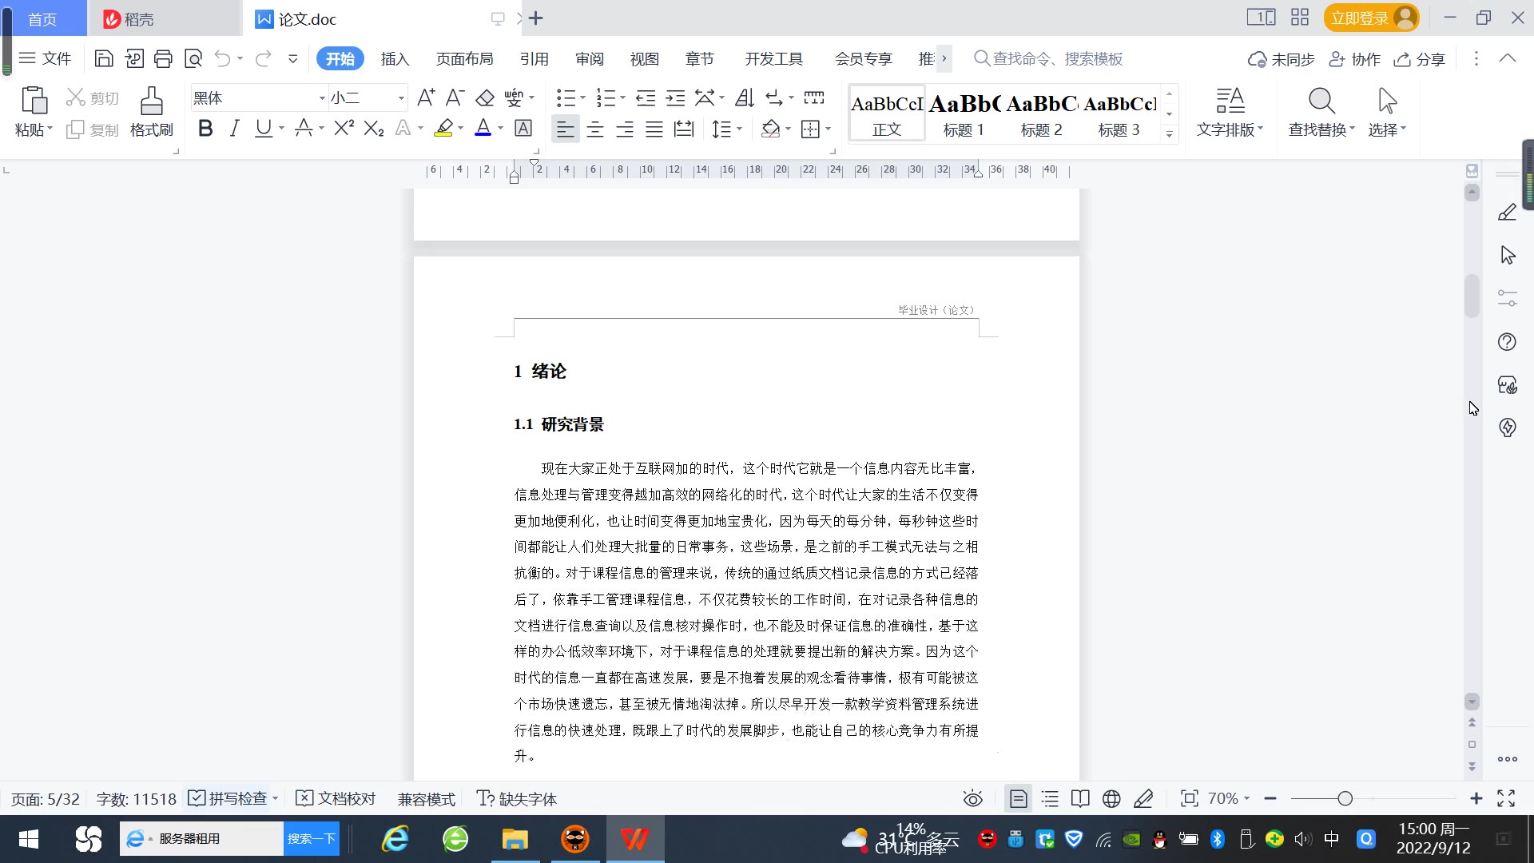
Task: Switch to web layout globe icon
Action: pyautogui.click(x=1111, y=798)
